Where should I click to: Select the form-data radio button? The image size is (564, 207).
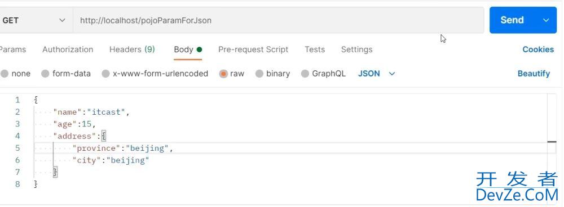[x=45, y=74]
